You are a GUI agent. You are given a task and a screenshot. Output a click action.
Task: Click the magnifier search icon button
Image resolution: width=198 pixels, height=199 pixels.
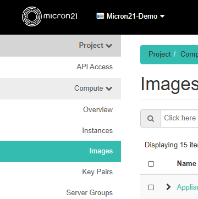tap(151, 119)
